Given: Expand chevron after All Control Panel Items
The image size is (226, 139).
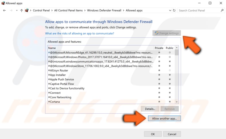Looking at the screenshot, I should [x=85, y=10].
